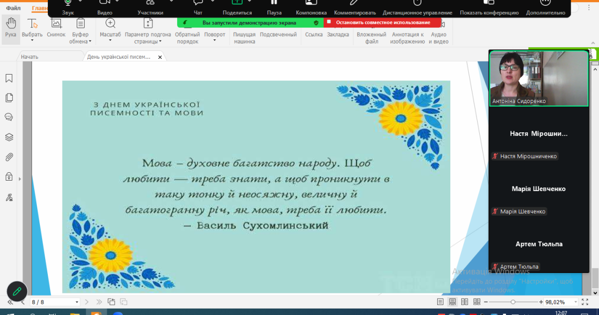Click zoom in plus in status bar
Viewport: 599px width, 315px height.
click(x=541, y=302)
